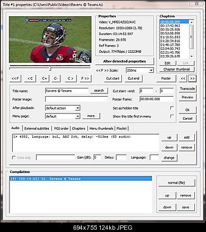Viewport: 206px width, 232px height.
Task: Click the C> next chapter button
Action: 70,78
